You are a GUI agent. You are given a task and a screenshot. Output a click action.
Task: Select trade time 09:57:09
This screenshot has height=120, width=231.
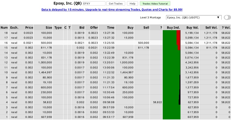pos(109,107)
